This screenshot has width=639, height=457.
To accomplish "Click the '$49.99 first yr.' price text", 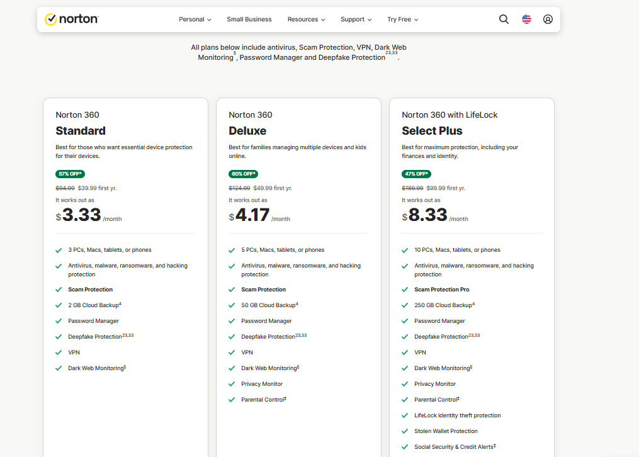I will pyautogui.click(x=273, y=188).
